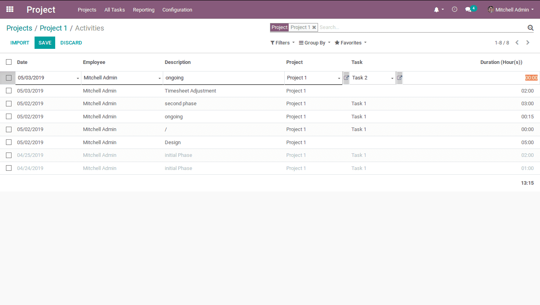Click the Project app title

click(x=41, y=10)
